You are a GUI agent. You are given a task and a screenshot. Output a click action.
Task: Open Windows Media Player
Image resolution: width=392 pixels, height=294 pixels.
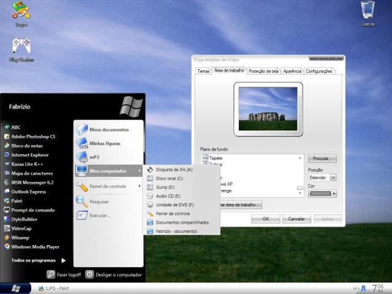pyautogui.click(x=32, y=247)
